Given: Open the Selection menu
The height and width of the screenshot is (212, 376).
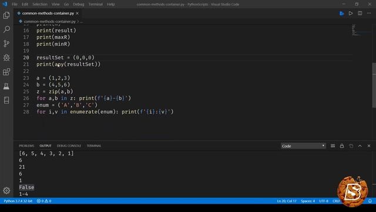Looking at the screenshot, I should [x=40, y=4].
